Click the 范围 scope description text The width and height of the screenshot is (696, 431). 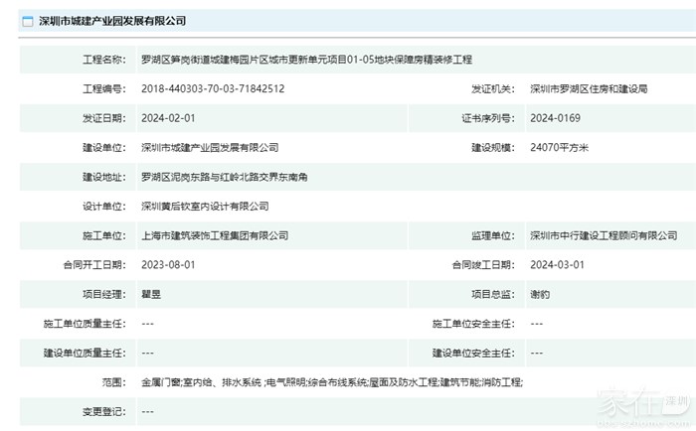click(332, 382)
